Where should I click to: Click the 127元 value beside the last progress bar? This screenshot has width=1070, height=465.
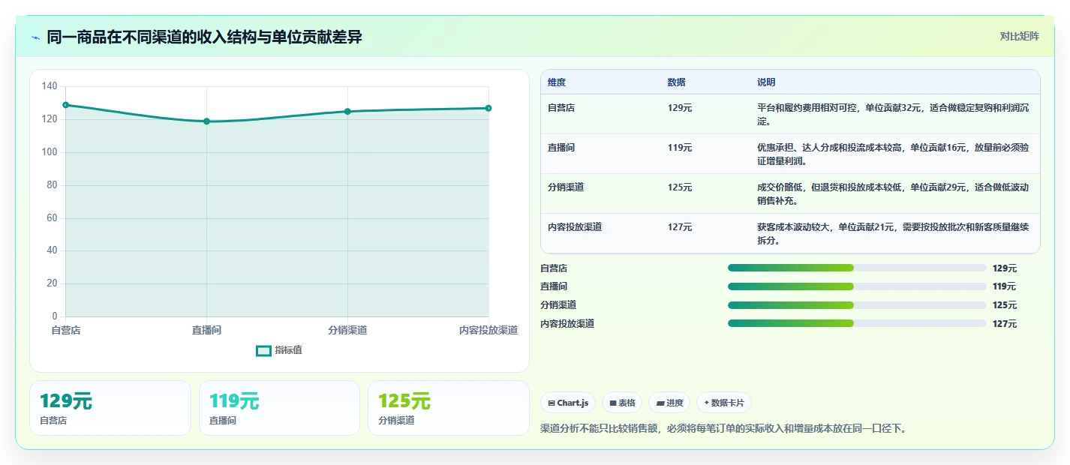1005,324
